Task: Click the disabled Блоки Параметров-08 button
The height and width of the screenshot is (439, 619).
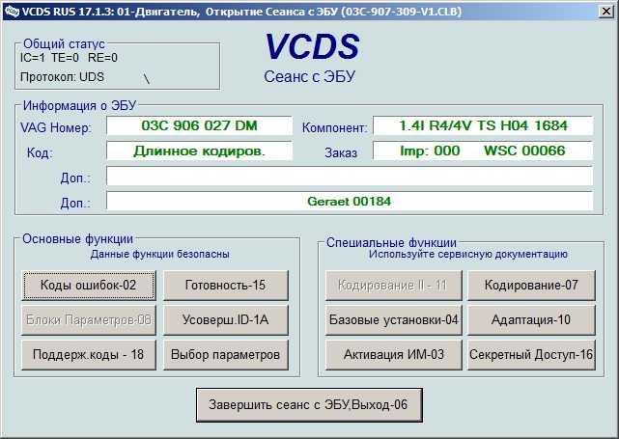Action: point(89,320)
